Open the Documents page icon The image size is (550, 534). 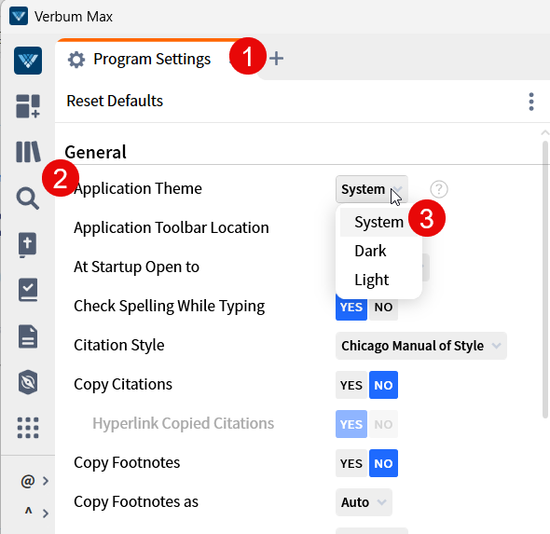click(x=28, y=336)
